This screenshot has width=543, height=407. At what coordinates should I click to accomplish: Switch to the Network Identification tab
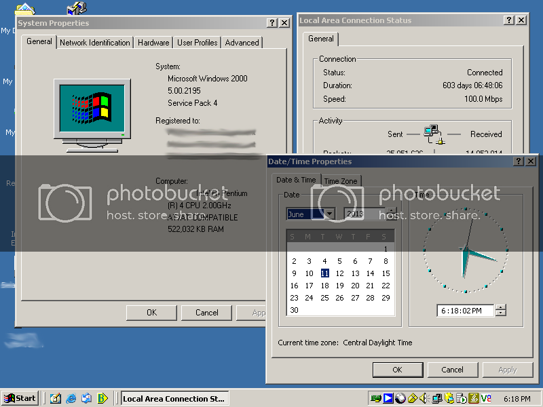[94, 43]
